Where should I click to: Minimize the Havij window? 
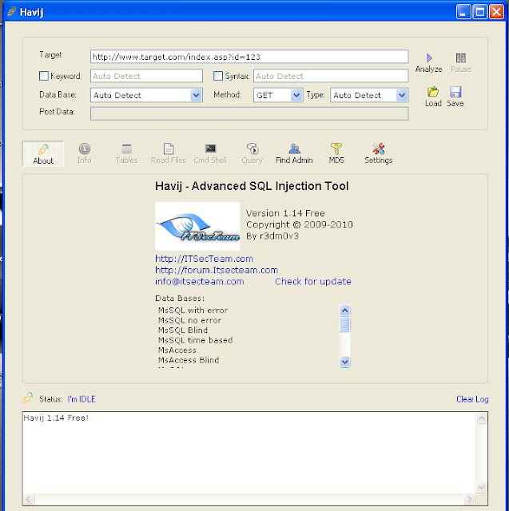463,12
